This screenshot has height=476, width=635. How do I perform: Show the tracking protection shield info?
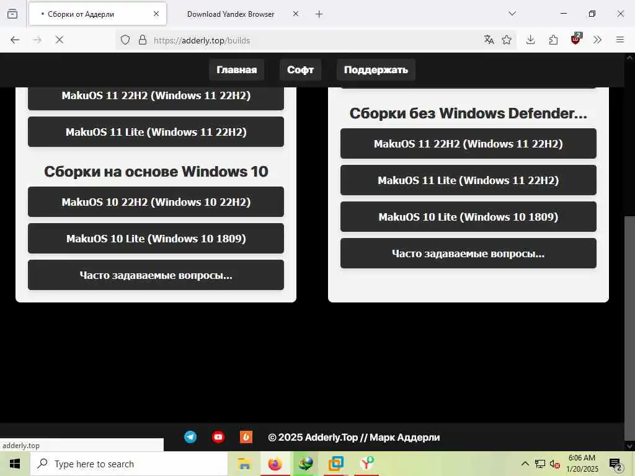125,40
